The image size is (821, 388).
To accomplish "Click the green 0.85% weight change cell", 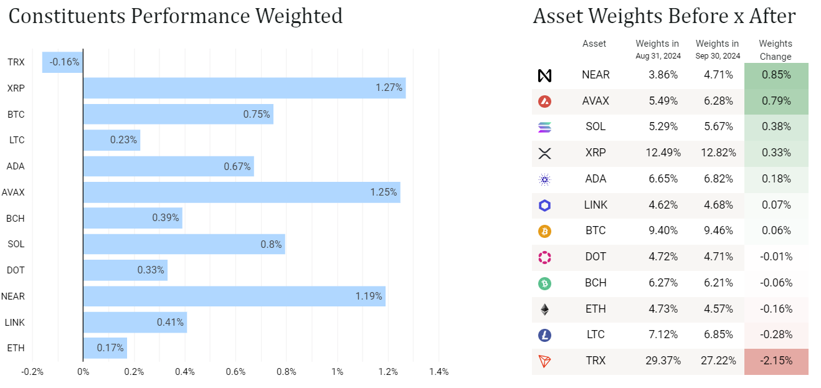I will (776, 75).
